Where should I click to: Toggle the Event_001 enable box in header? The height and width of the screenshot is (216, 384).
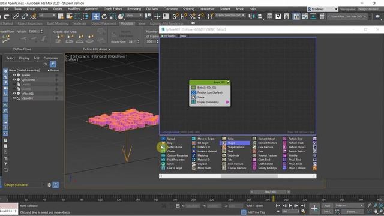click(x=228, y=82)
